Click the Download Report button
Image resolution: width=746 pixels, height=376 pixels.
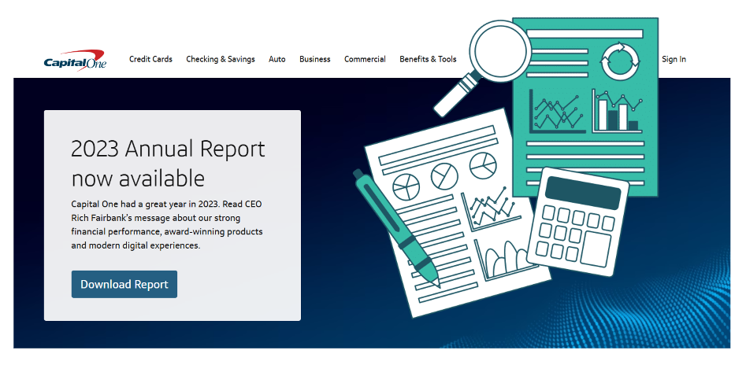[124, 284]
